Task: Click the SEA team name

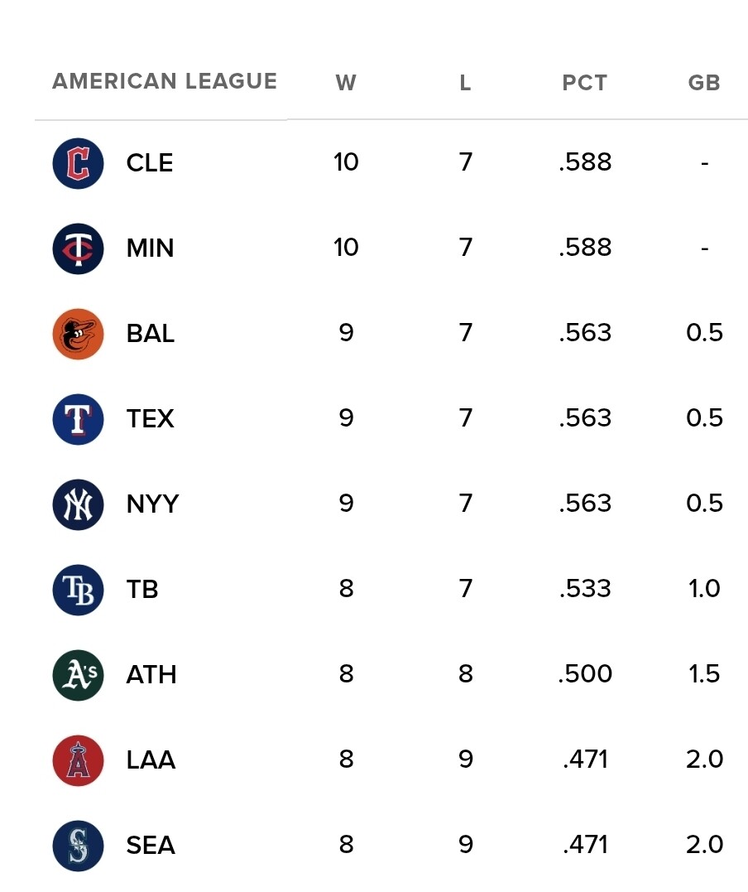Action: (x=151, y=846)
